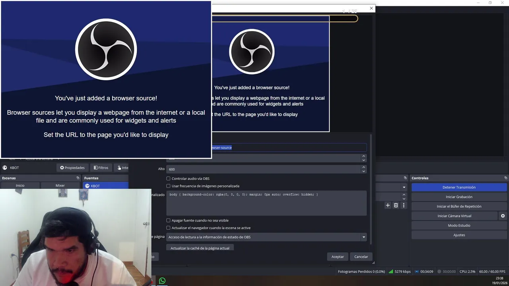Open the Propiedades source properties button
The width and height of the screenshot is (509, 286).
pyautogui.click(x=72, y=168)
